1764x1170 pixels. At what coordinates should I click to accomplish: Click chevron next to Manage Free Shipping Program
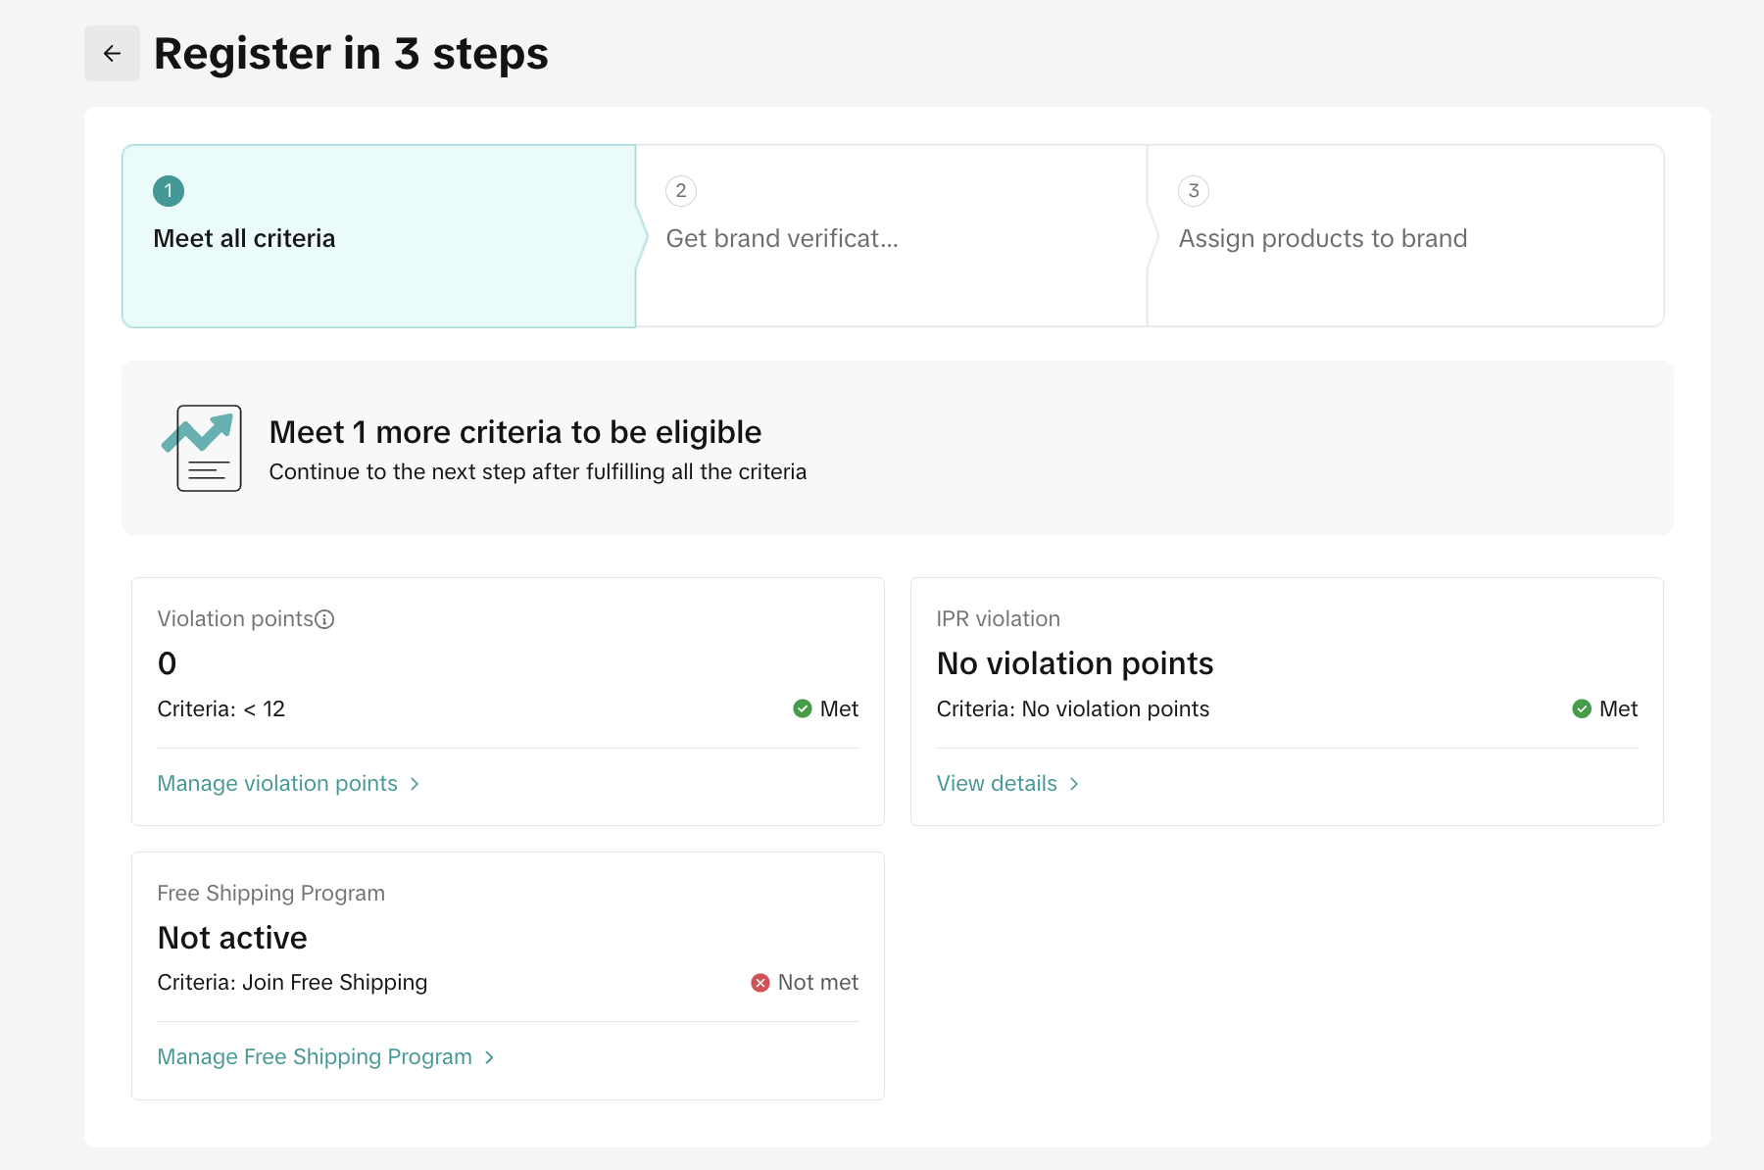point(489,1057)
